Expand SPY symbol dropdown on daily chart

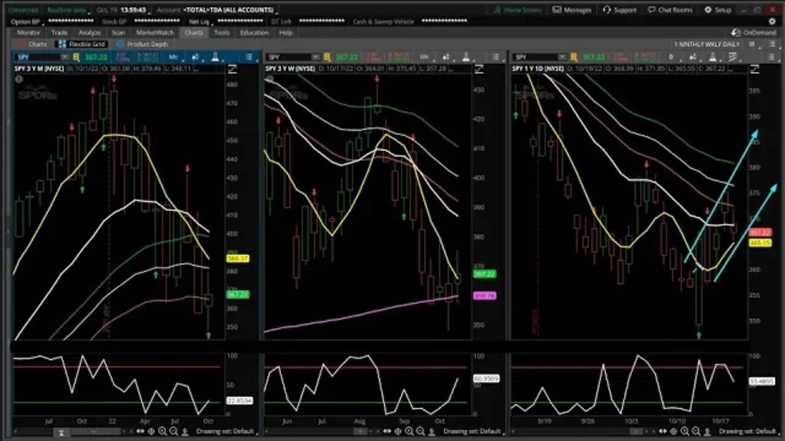562,57
